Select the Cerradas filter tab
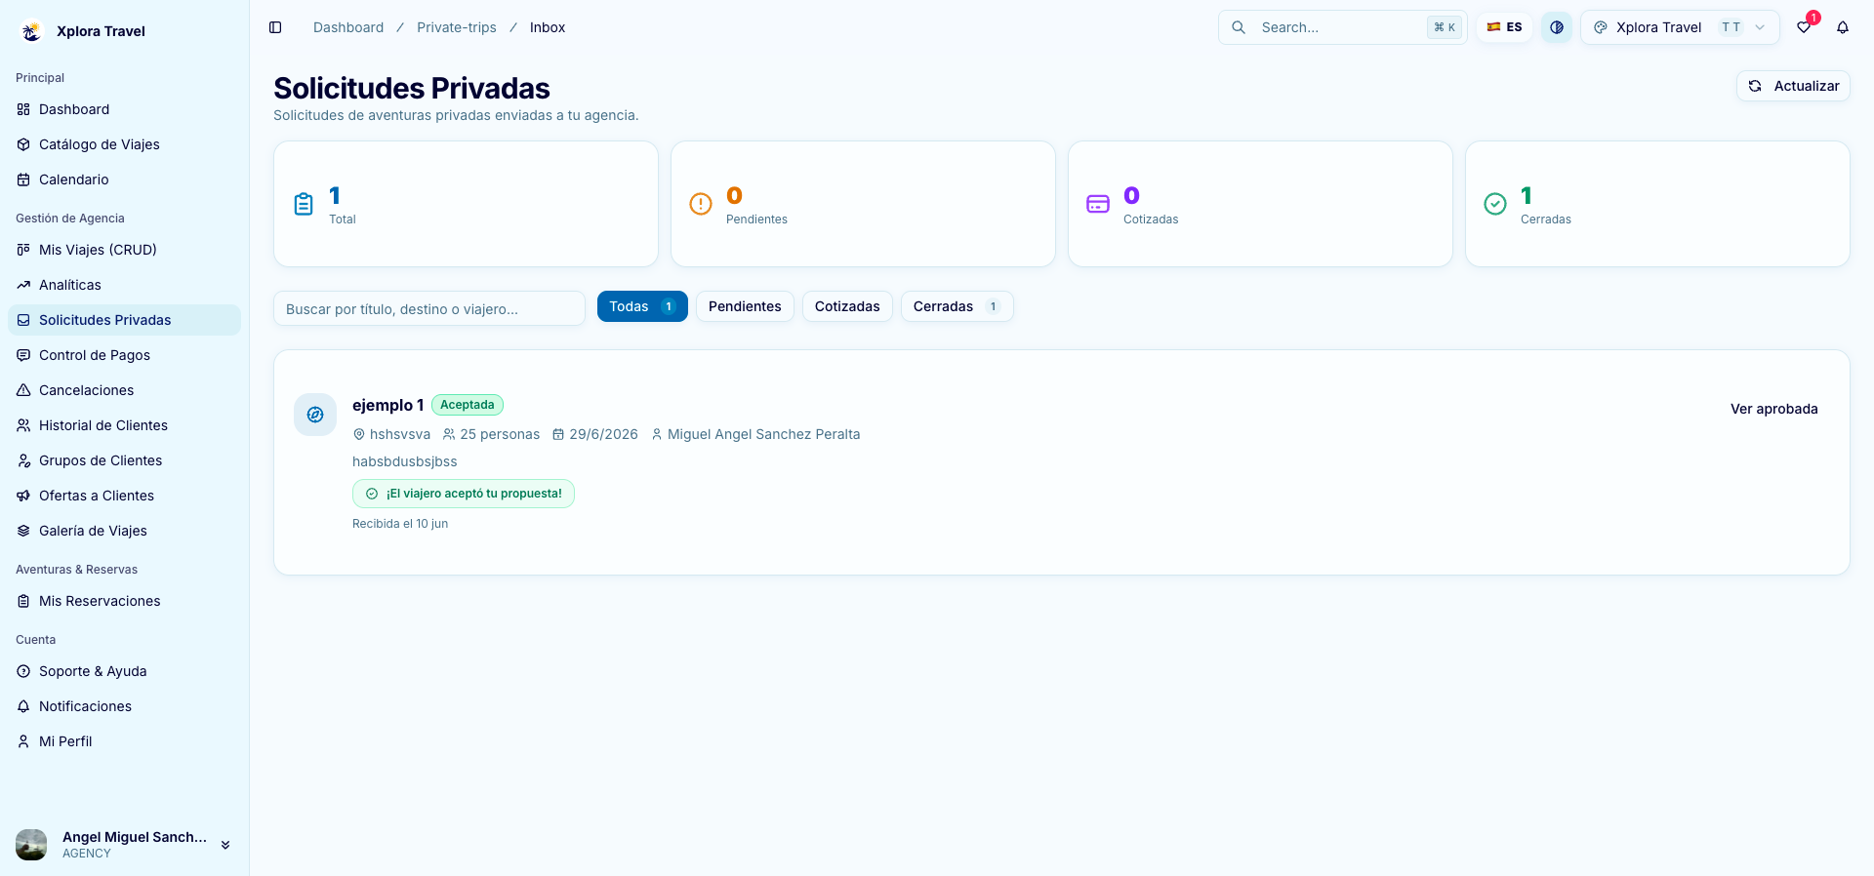Image resolution: width=1874 pixels, height=876 pixels. pyautogui.click(x=957, y=306)
